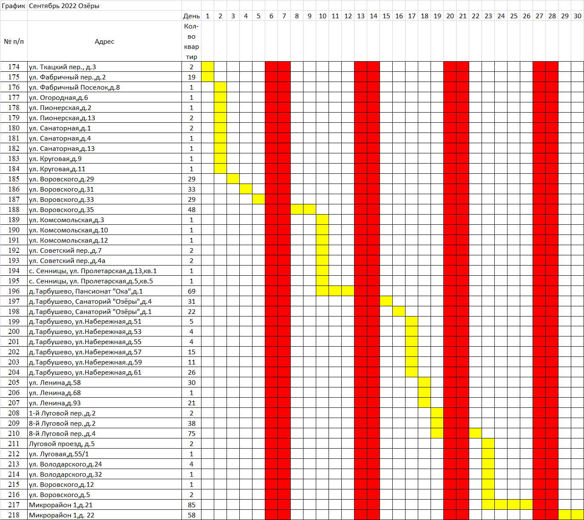Select red day 28 cell in row 200

552,331
